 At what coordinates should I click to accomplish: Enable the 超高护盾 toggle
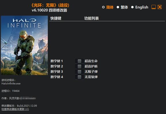pos(79,66)
